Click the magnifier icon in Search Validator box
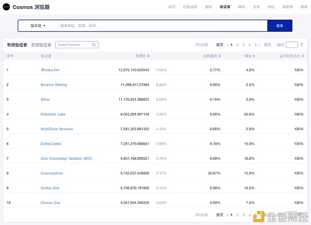This screenshot has height=225, width=311. click(x=94, y=45)
